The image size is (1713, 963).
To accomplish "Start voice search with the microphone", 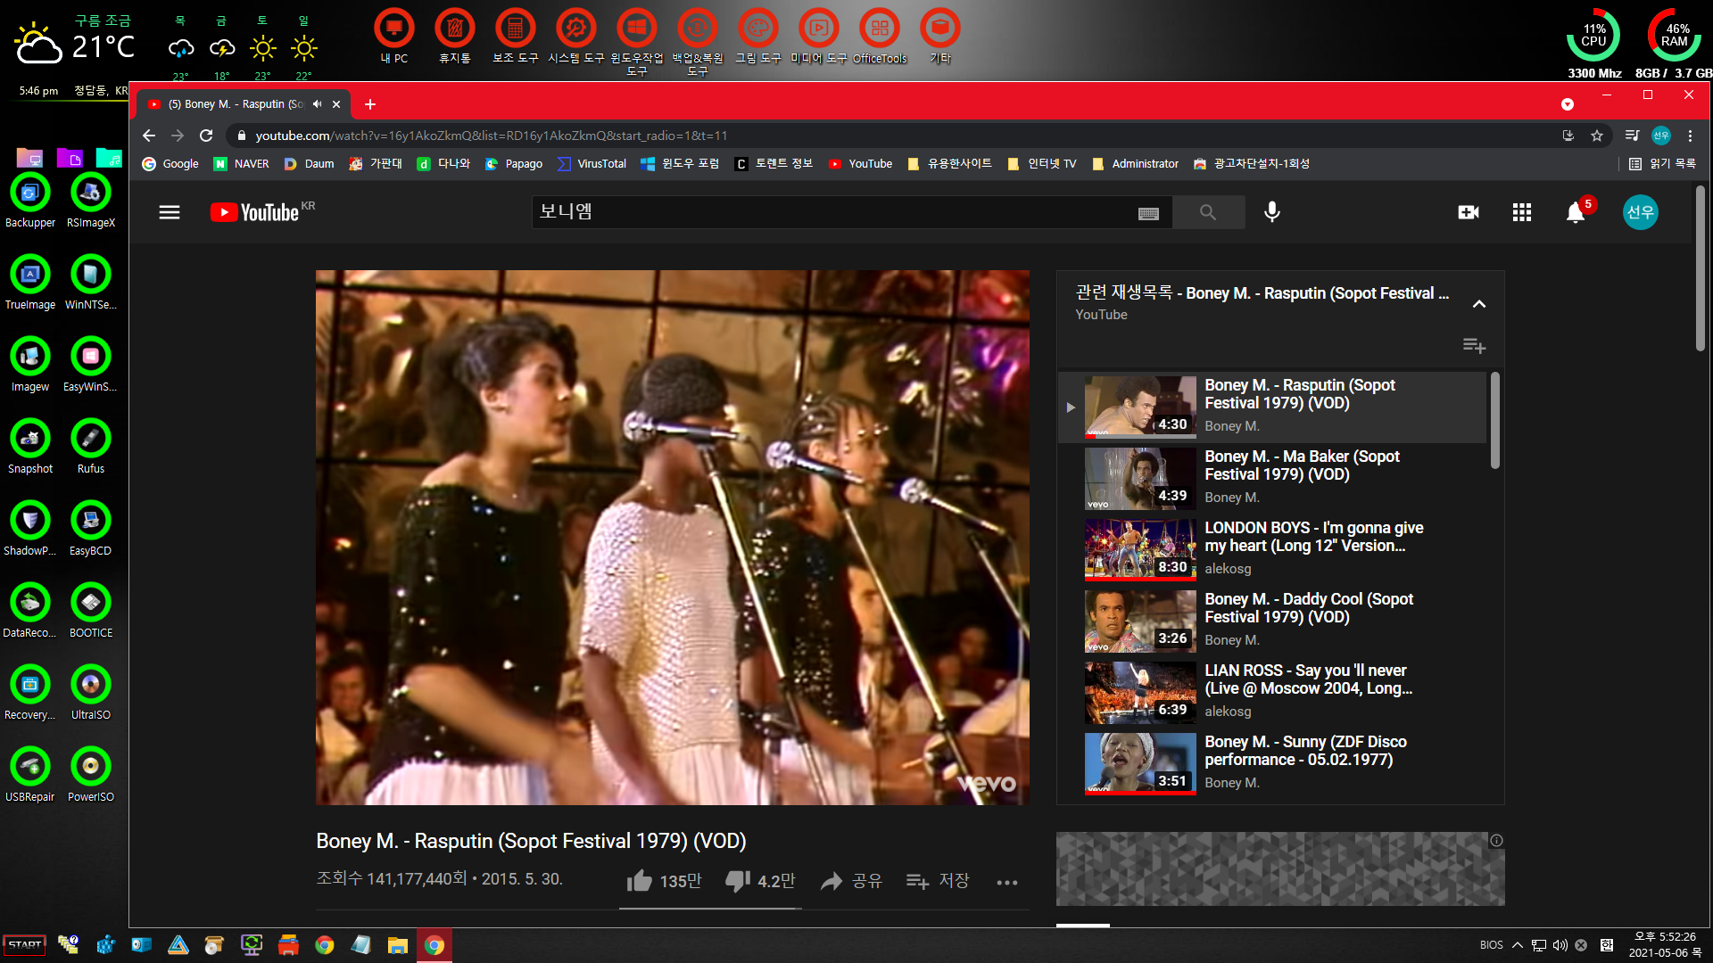I will click(x=1272, y=212).
